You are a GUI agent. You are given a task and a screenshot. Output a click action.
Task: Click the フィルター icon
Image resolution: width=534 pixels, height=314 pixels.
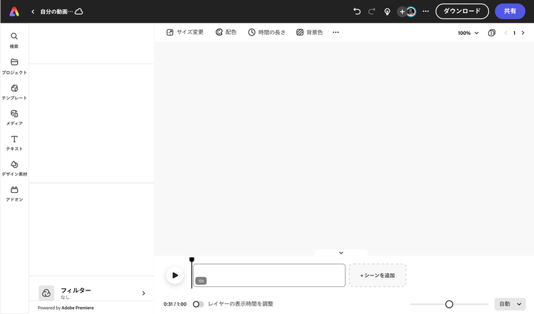[46, 293]
